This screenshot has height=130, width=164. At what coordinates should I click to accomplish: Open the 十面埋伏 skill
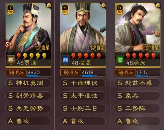[x=83, y=83]
